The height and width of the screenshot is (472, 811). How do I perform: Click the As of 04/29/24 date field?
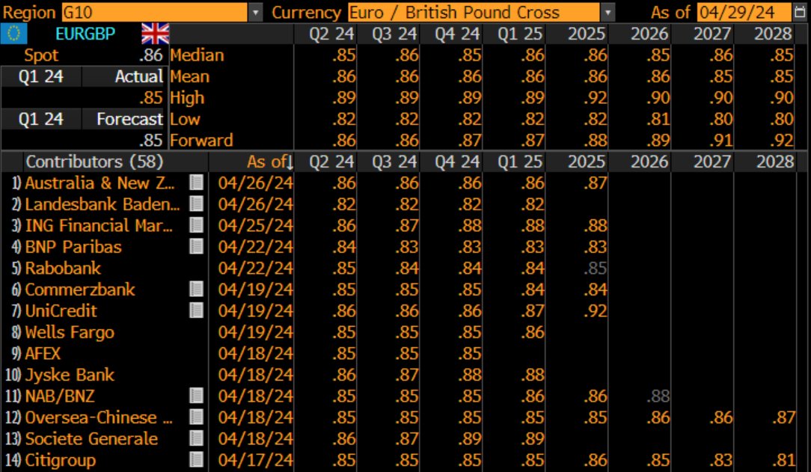744,12
